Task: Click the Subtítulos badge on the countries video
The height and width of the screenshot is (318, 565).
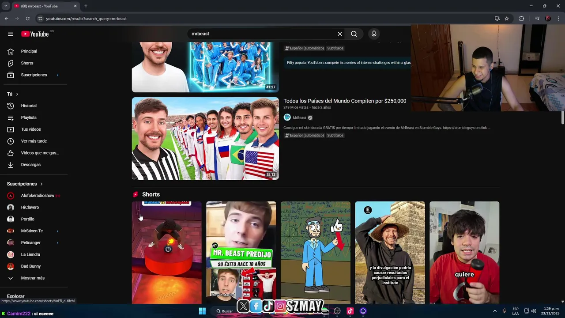Action: [335, 136]
